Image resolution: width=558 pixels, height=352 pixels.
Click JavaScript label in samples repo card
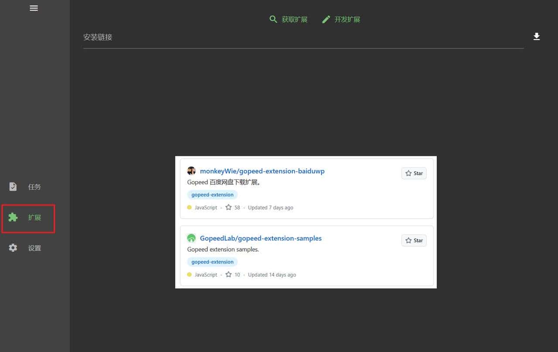206,274
